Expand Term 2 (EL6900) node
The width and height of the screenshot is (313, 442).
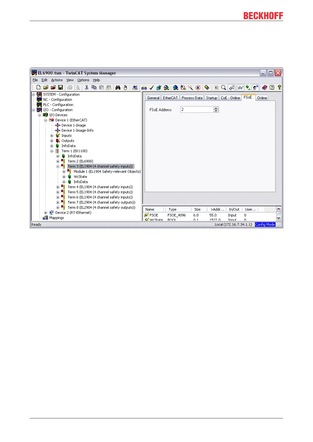[58, 161]
